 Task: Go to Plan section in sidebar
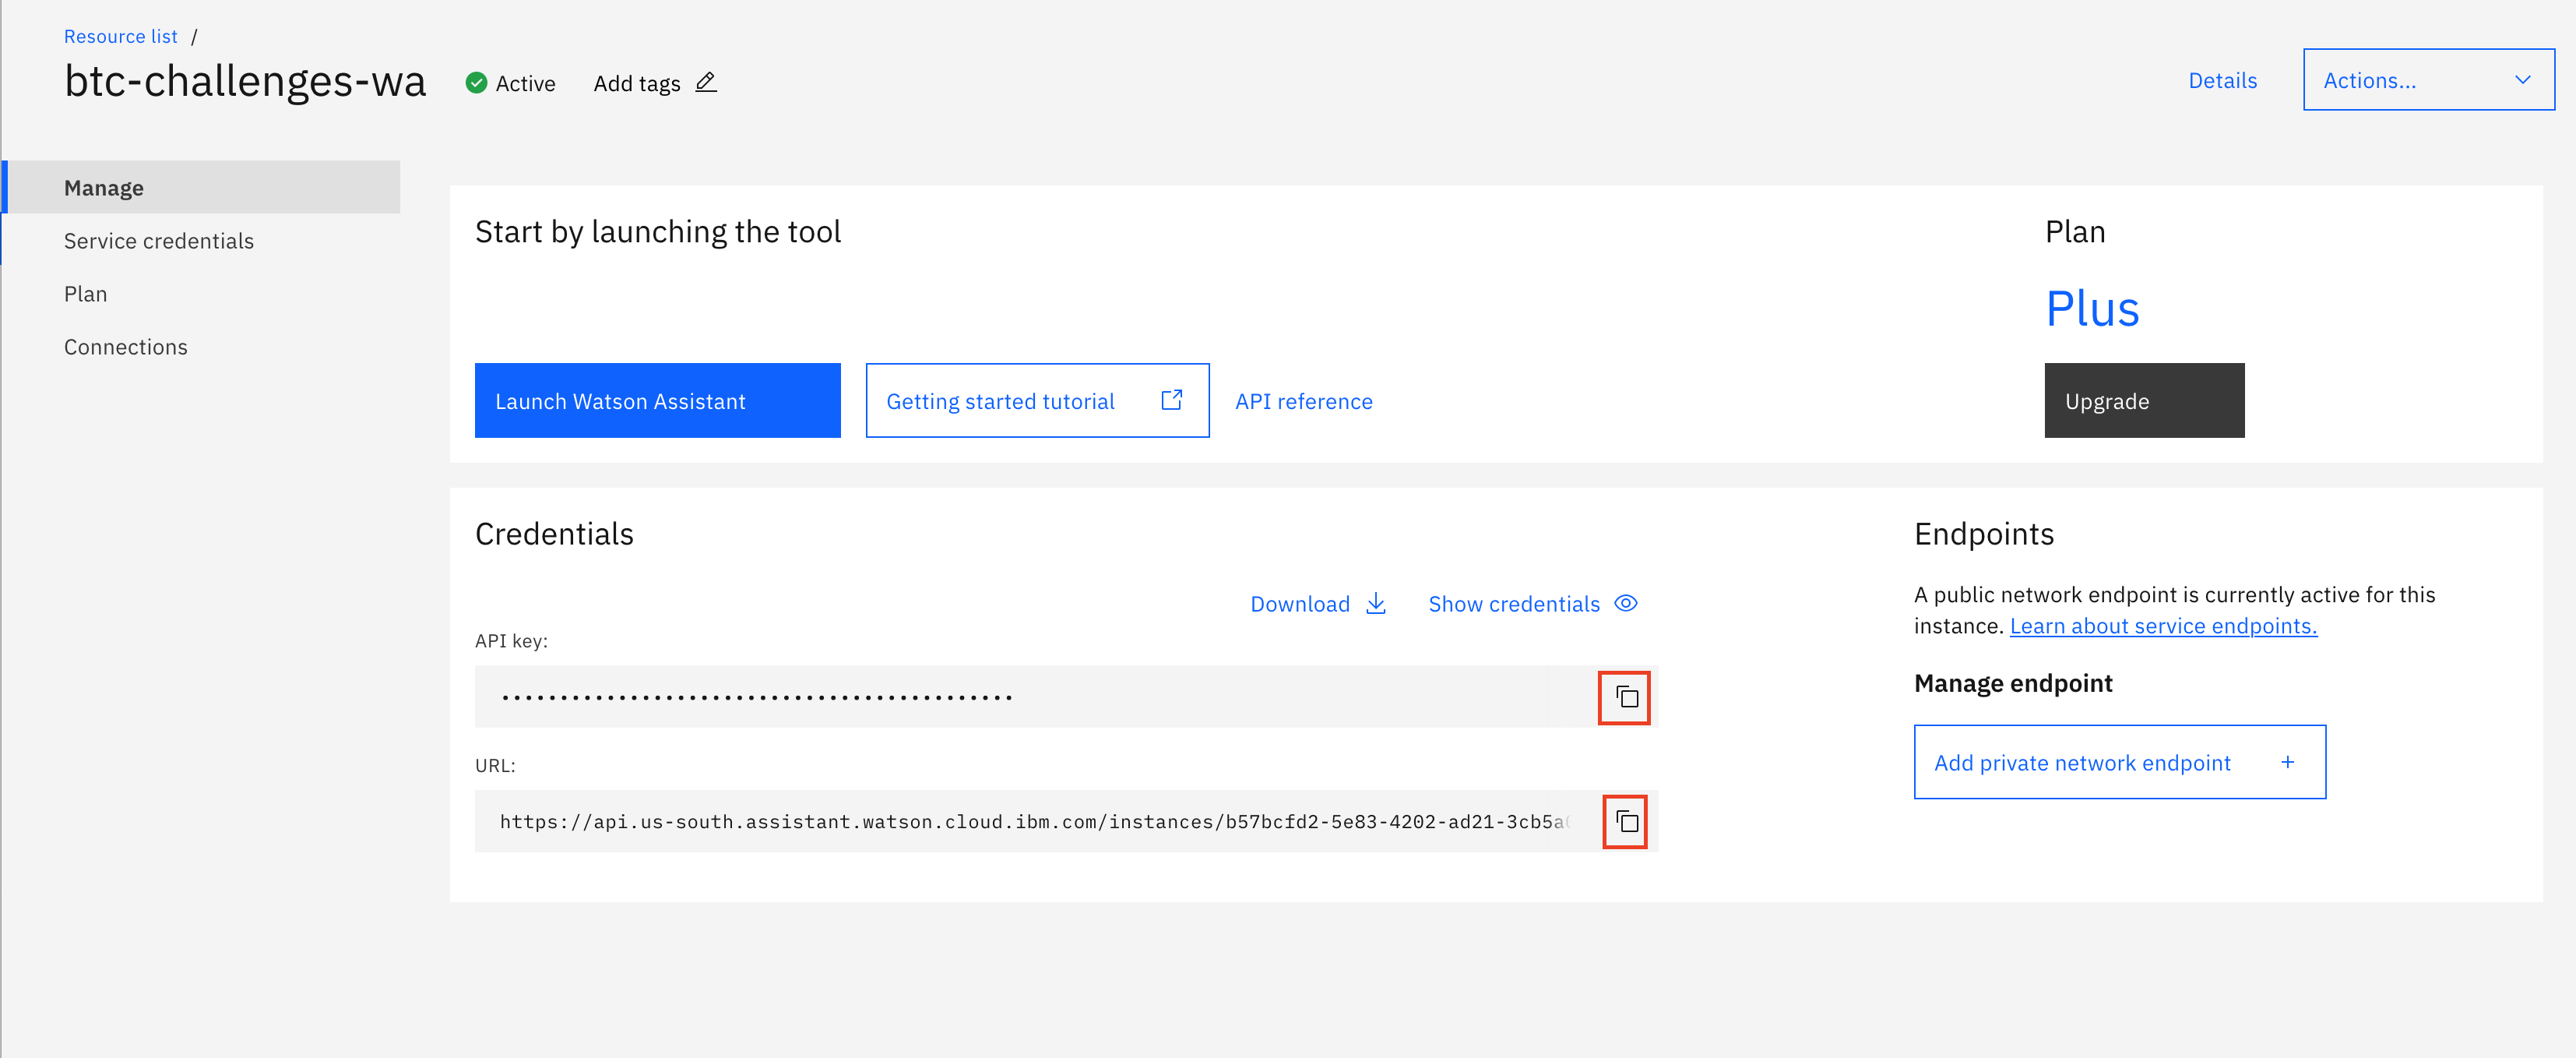tap(86, 294)
